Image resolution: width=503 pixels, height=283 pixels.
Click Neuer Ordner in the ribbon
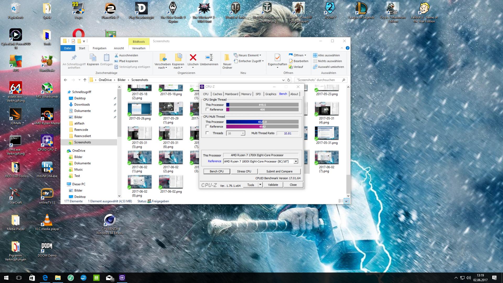coord(227,61)
